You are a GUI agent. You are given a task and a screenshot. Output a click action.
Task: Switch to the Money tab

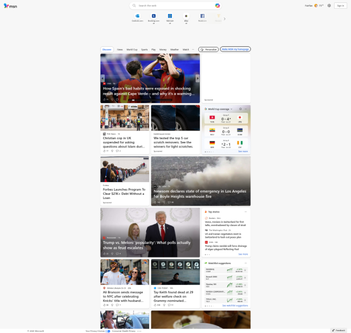[x=163, y=50]
